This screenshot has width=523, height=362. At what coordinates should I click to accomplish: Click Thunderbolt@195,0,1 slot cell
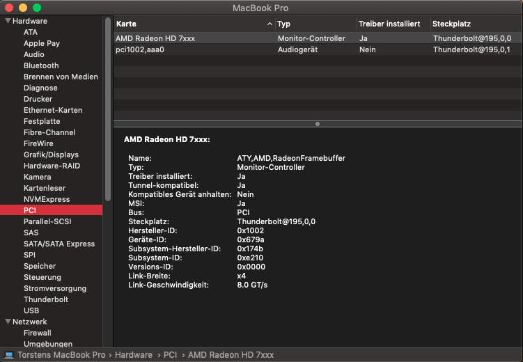pyautogui.click(x=471, y=49)
